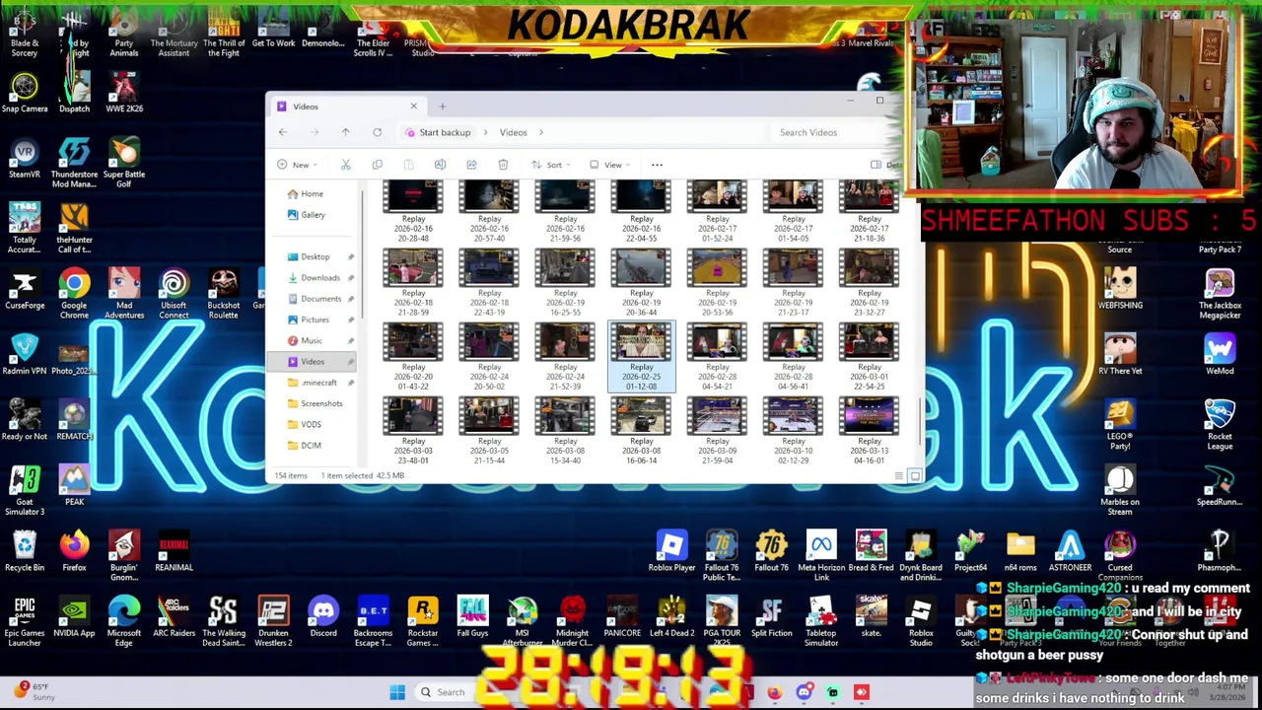Open Desktop in navigation pane
The image size is (1262, 710).
(315, 257)
